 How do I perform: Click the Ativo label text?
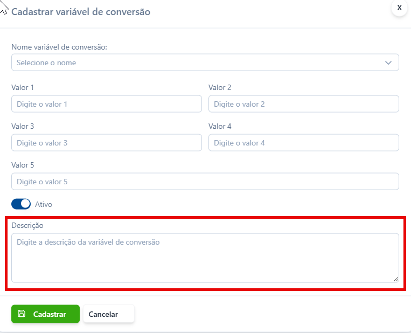pyautogui.click(x=44, y=204)
